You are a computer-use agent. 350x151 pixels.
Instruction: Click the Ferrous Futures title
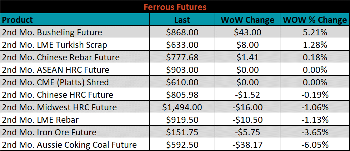tap(175, 7)
